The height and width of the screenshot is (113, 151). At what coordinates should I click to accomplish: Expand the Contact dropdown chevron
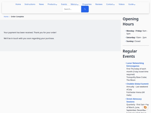point(114,4)
